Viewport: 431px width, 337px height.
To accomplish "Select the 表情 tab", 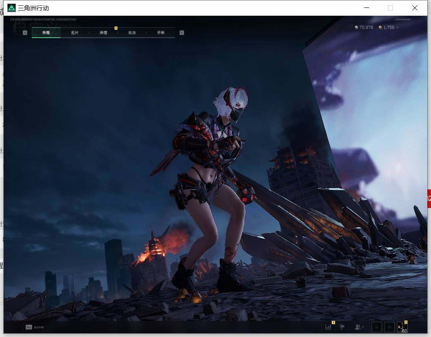I will (103, 33).
